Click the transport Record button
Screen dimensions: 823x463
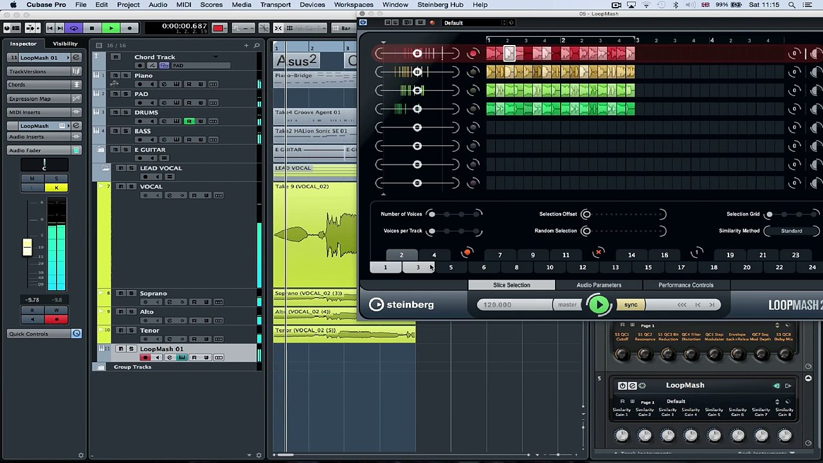click(129, 28)
